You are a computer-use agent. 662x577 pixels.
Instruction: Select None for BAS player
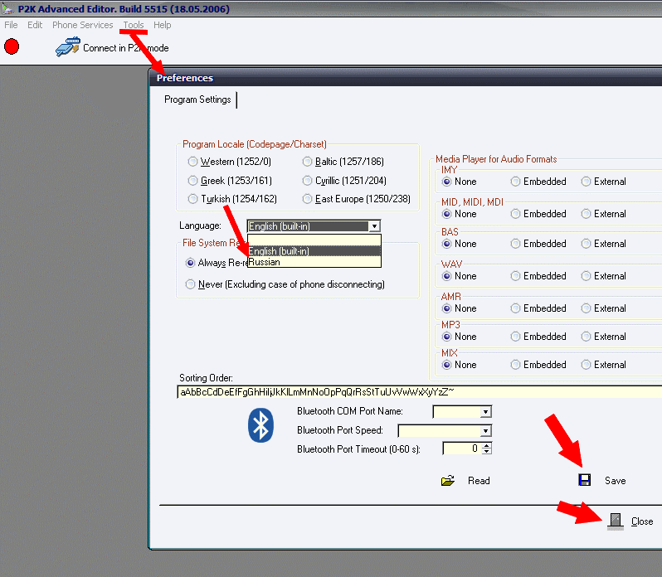(446, 244)
